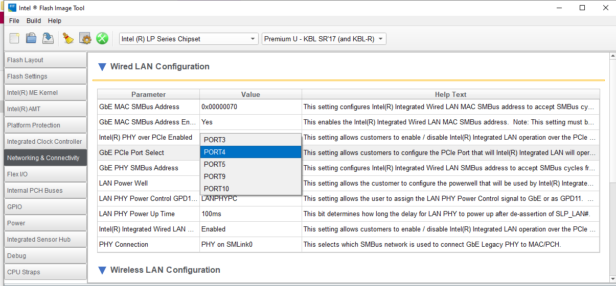The width and height of the screenshot is (616, 286).
Task: Open the CPU Straps tab
Action: [45, 272]
